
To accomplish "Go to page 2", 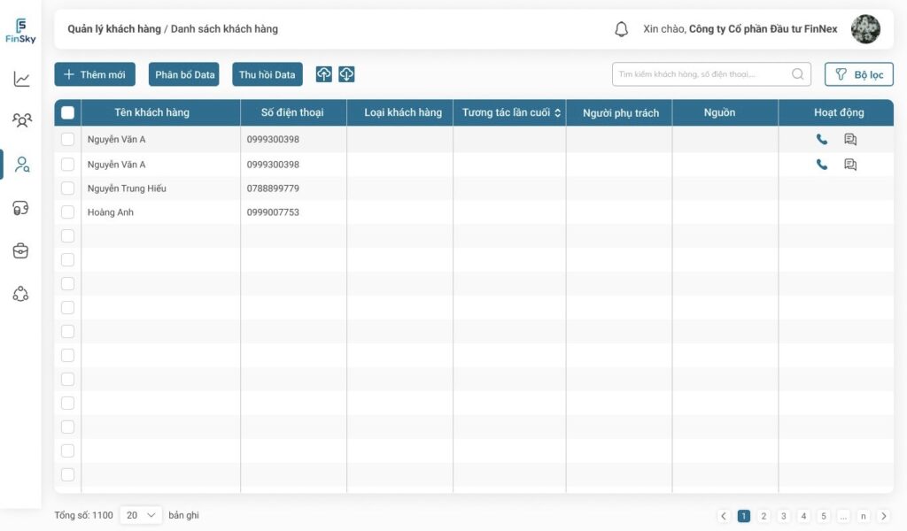I will click(764, 516).
